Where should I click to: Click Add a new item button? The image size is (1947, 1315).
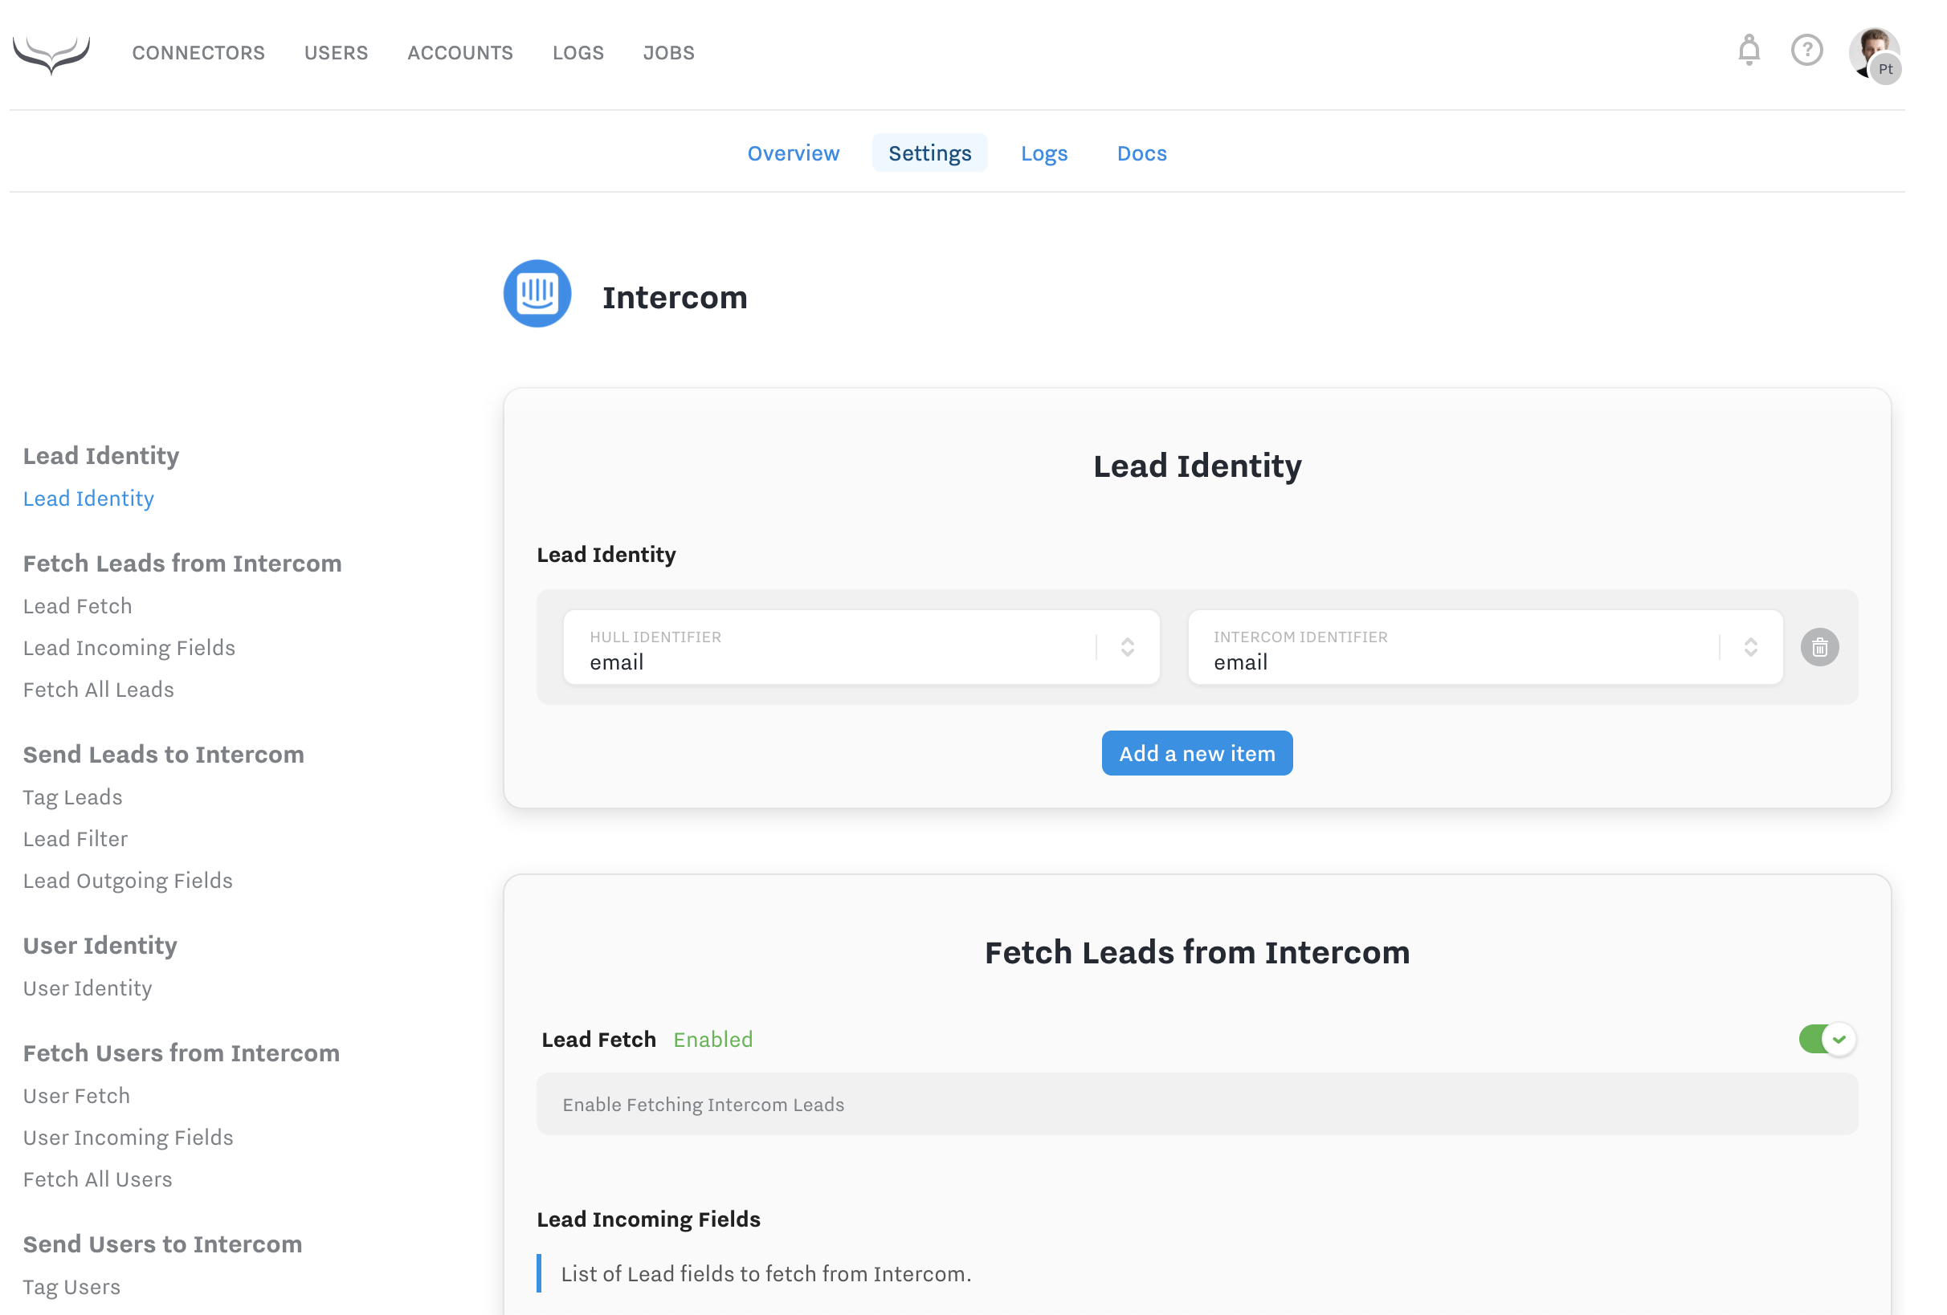click(x=1196, y=754)
